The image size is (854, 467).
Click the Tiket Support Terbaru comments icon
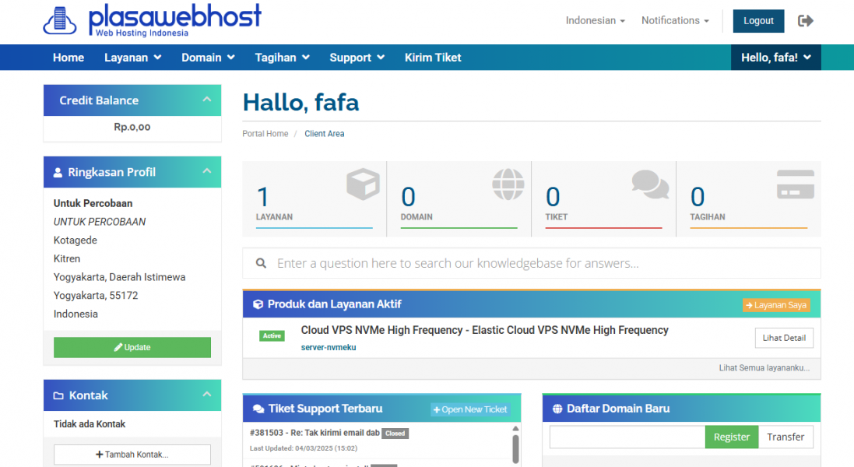[258, 409]
